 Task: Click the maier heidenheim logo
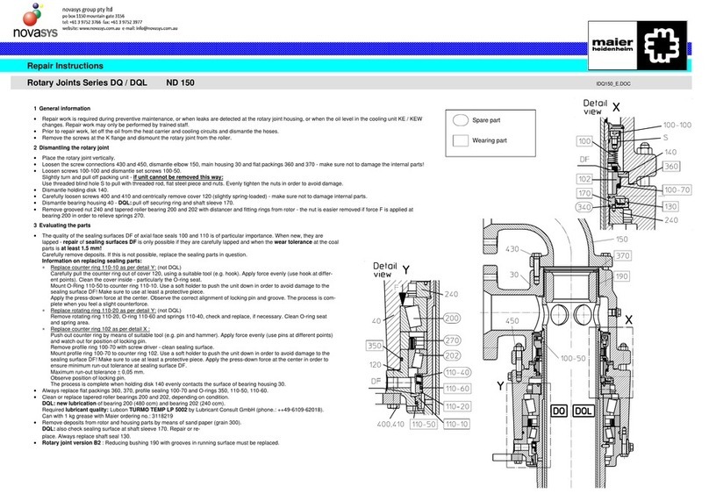point(638,46)
